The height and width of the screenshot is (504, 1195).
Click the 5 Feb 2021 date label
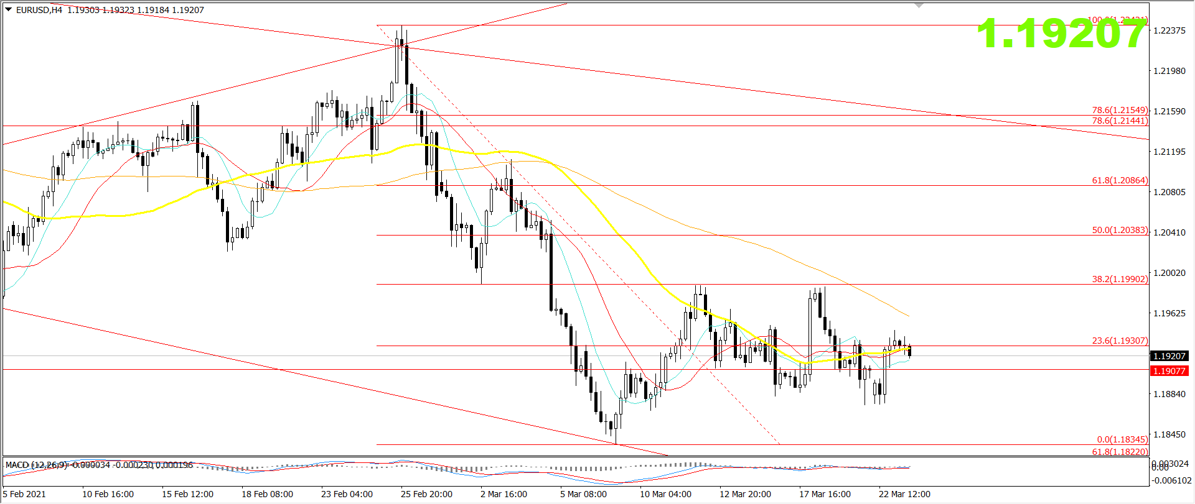[24, 494]
